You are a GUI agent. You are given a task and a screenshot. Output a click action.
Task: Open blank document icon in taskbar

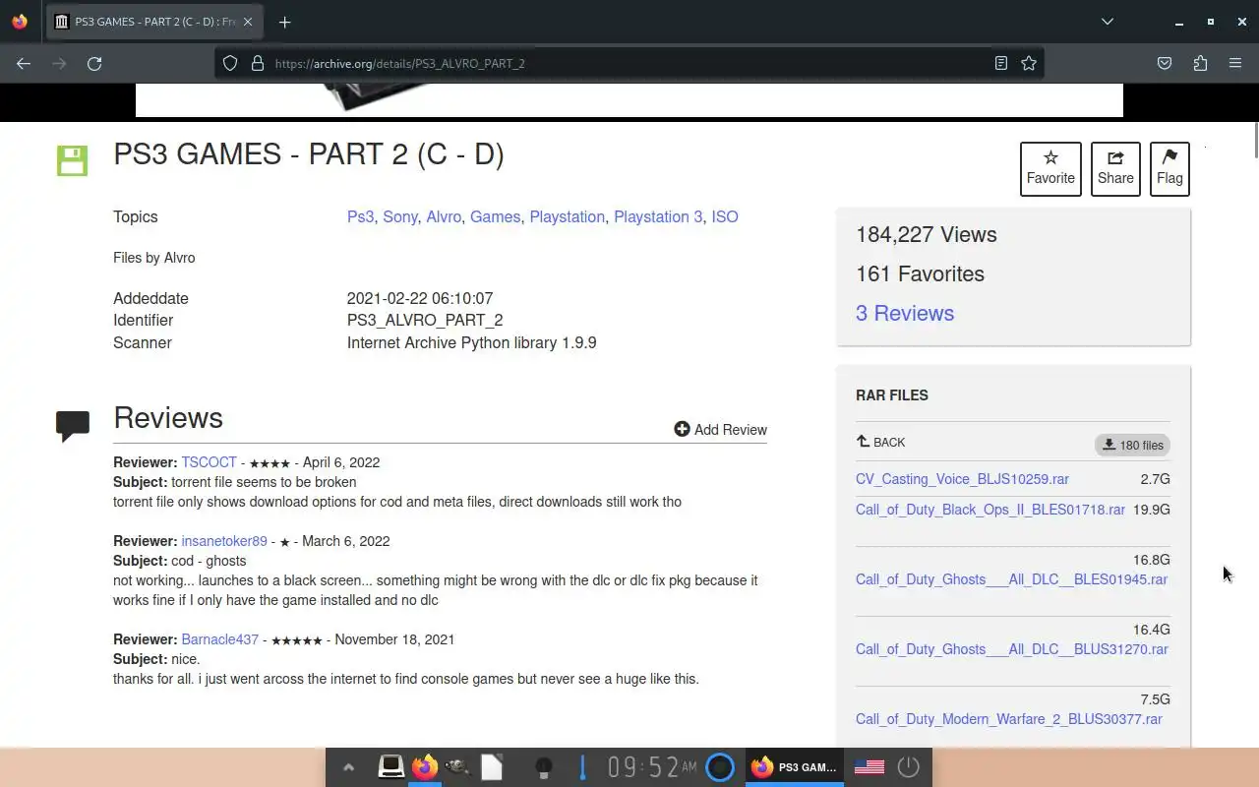tap(492, 766)
